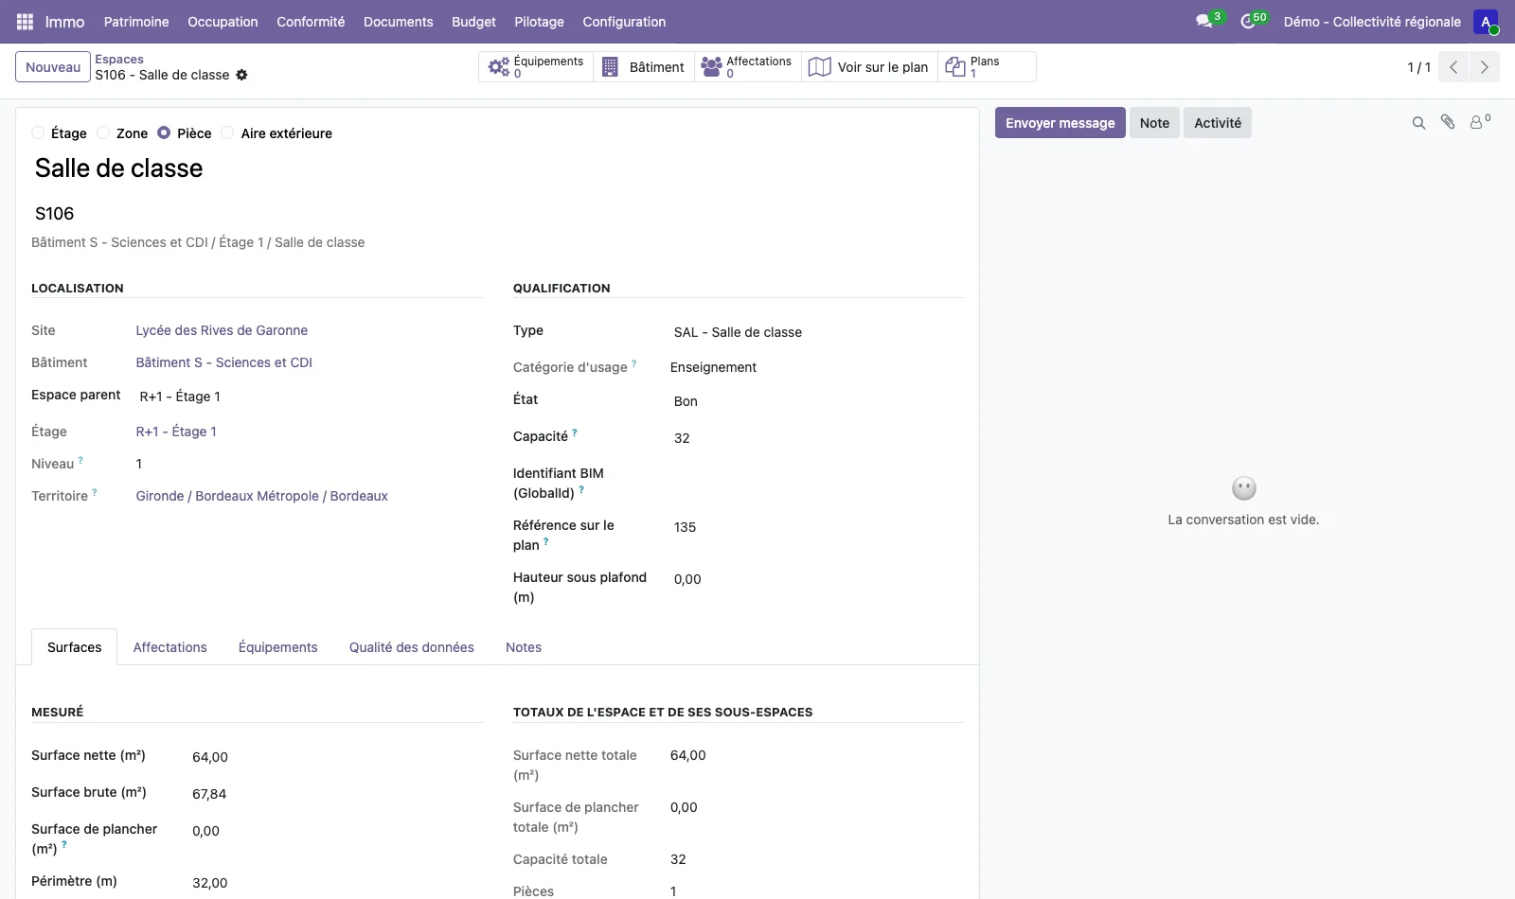Viewport: 1515px width, 899px height.
Task: Click the Voir sur le plan map button
Action: click(x=869, y=66)
